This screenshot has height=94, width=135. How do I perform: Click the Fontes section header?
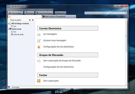point(67,75)
